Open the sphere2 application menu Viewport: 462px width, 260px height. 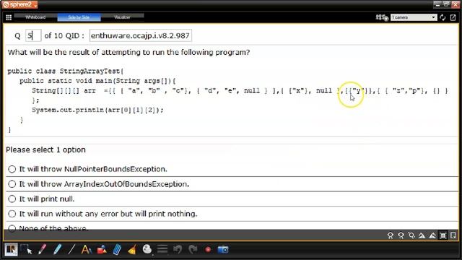19,5
